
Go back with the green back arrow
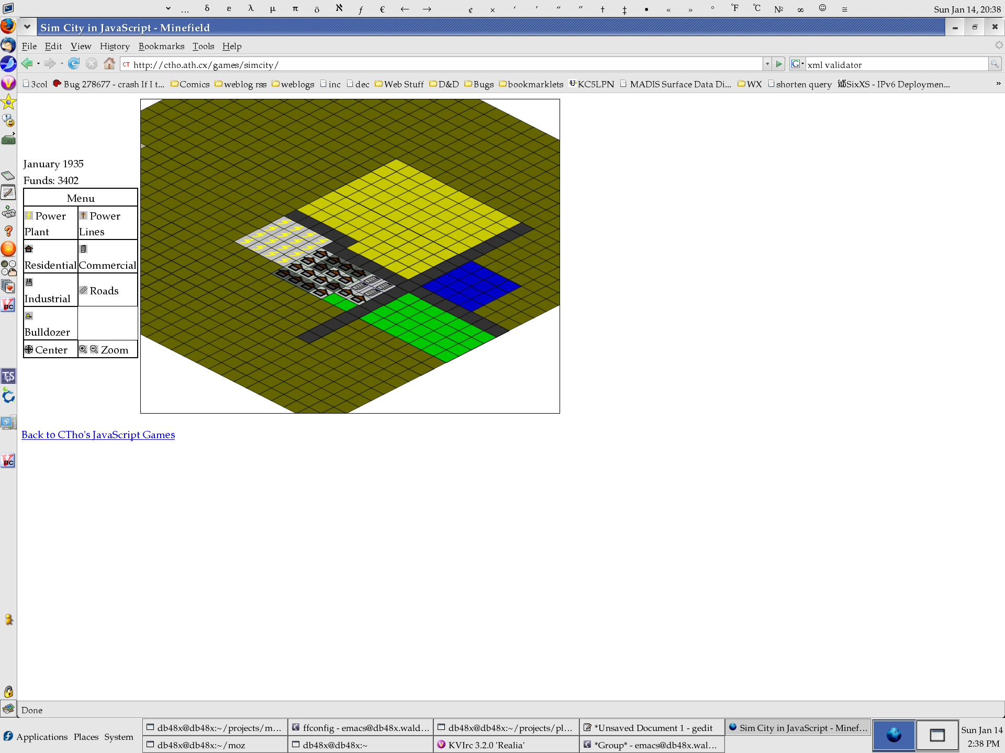click(27, 64)
